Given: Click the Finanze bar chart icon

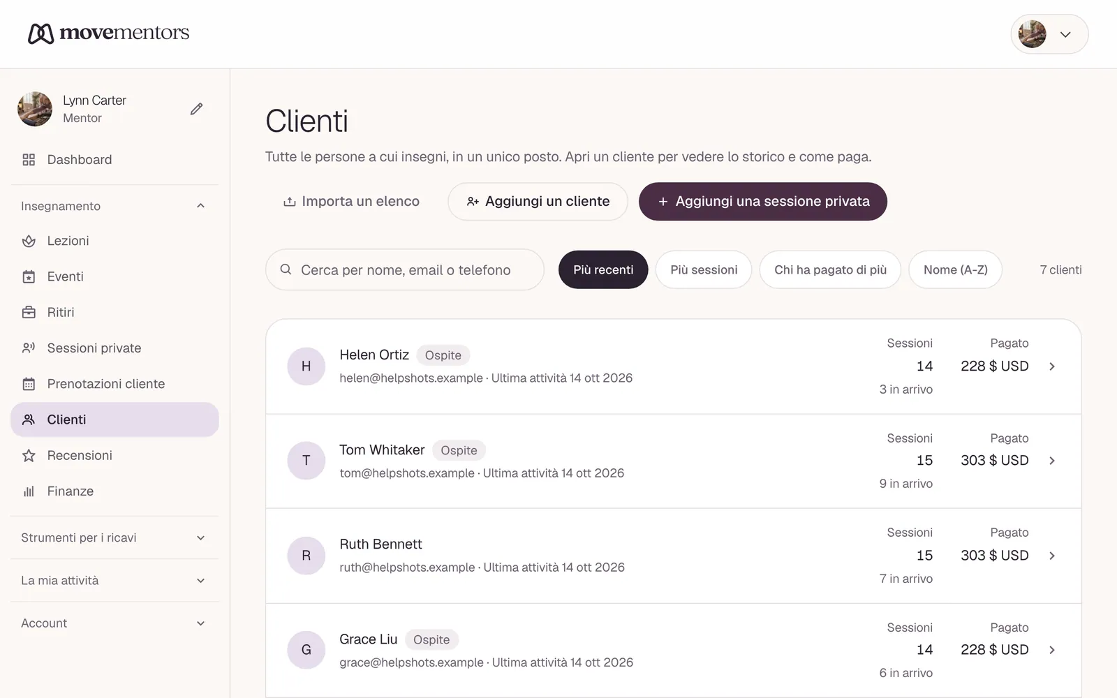Looking at the screenshot, I should [29, 491].
